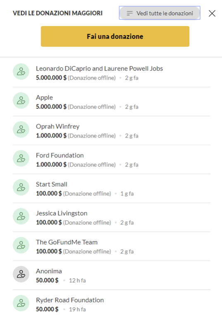
Task: Click the yellow 'Fai una donazione' button
Action: coord(115,36)
